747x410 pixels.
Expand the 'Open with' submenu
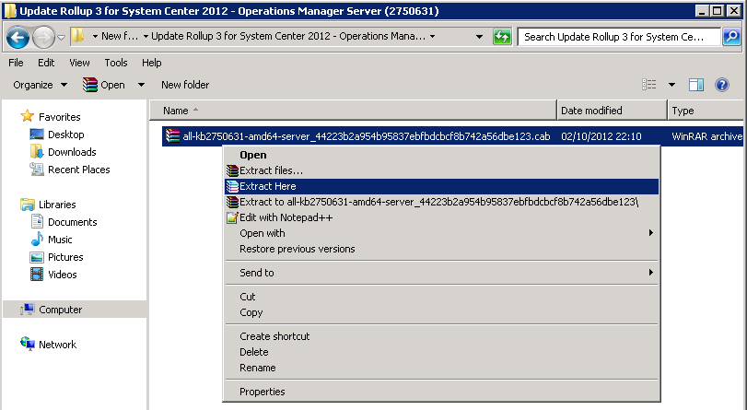[441, 233]
